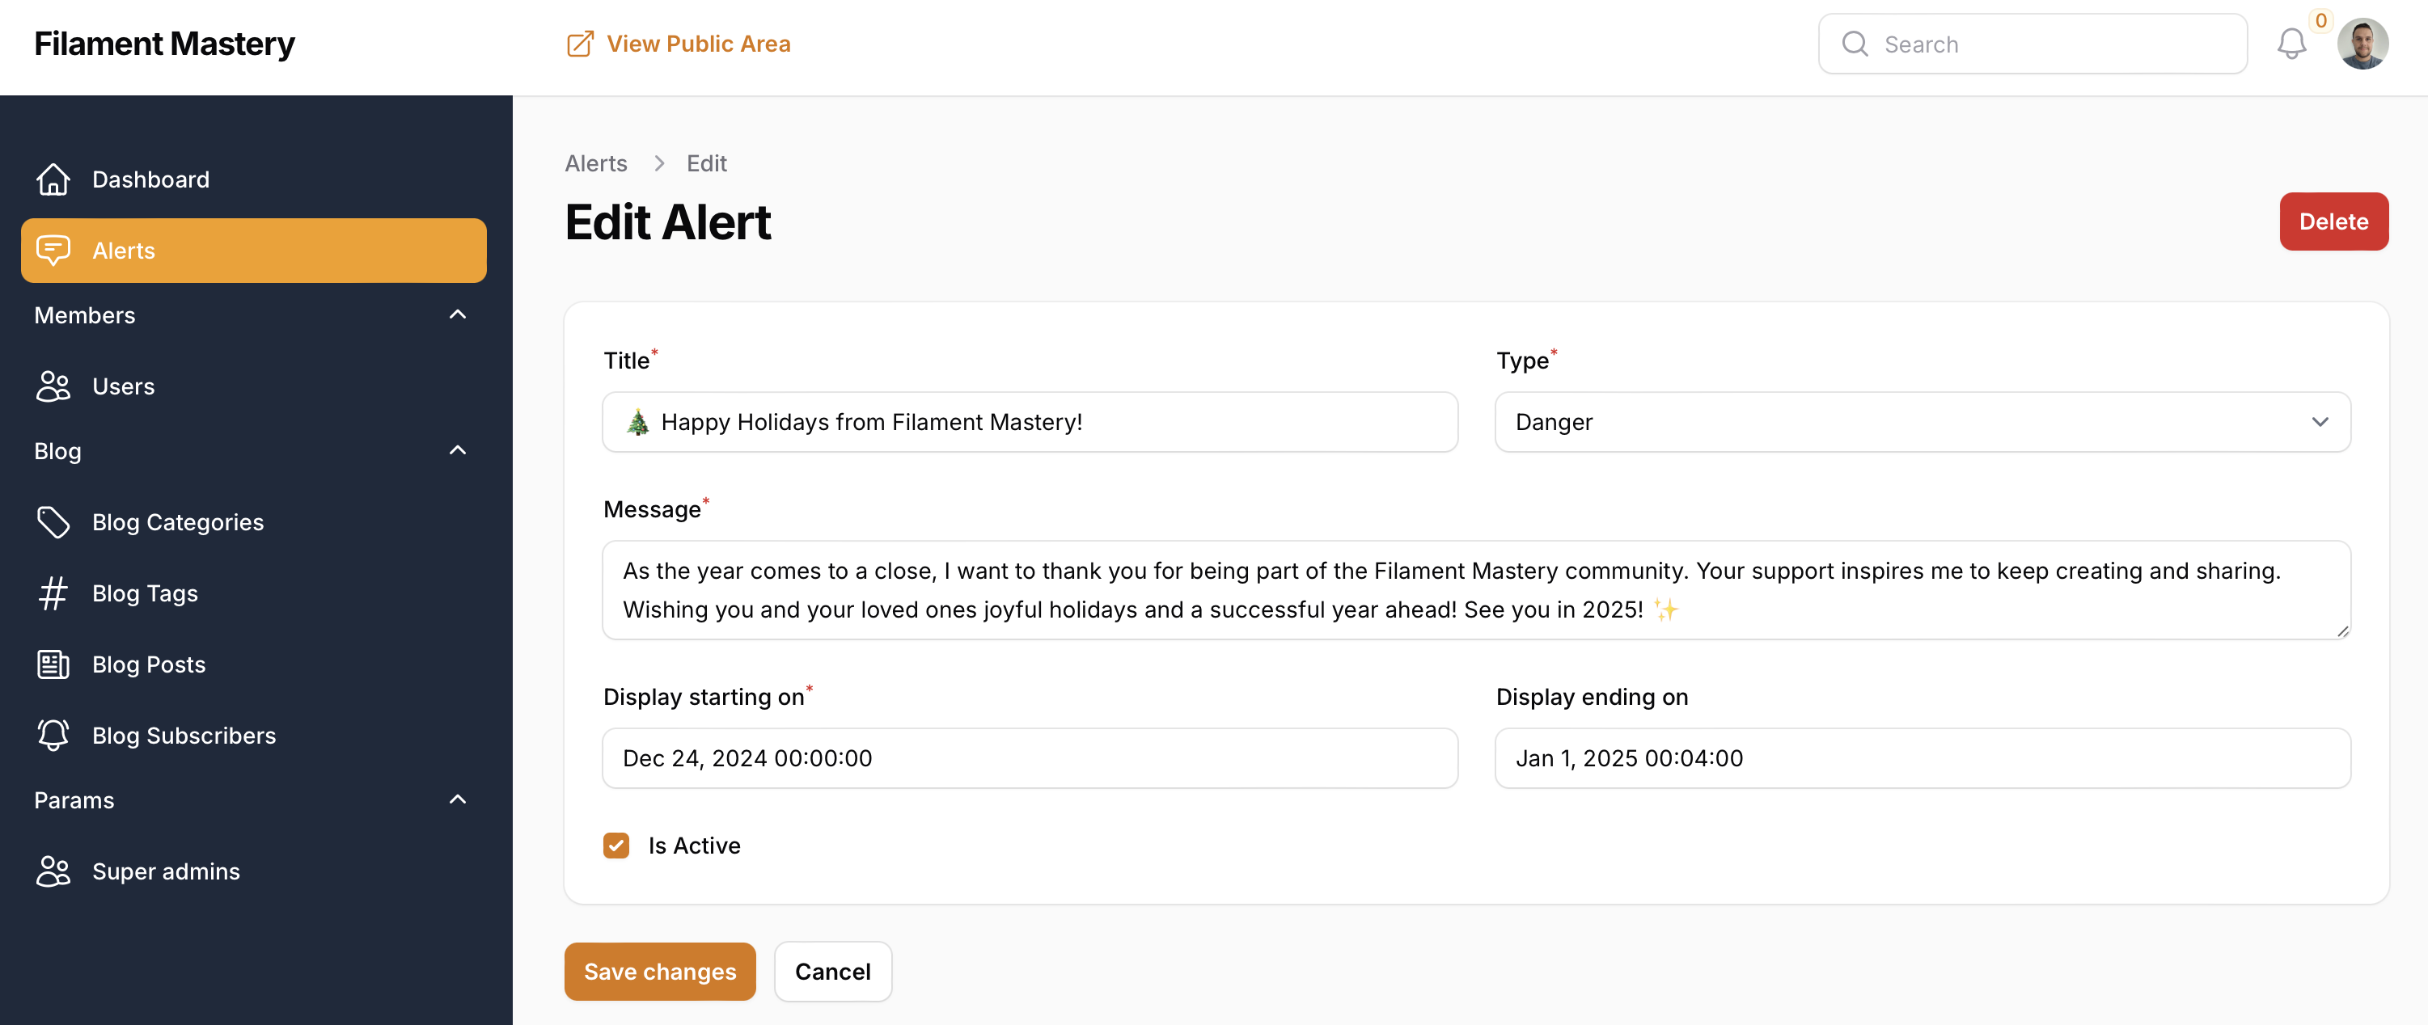Click the Blog Subscribers bell icon
The image size is (2428, 1025).
tap(54, 734)
